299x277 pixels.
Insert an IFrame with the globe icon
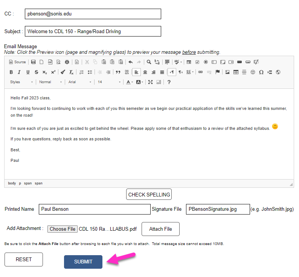[278, 72]
